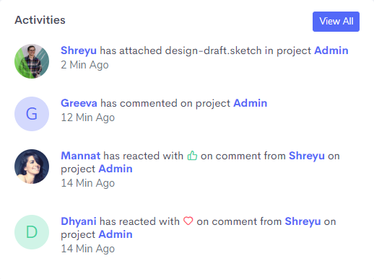Click Shreyu link in Mannat's reaction activity

tap(307, 156)
